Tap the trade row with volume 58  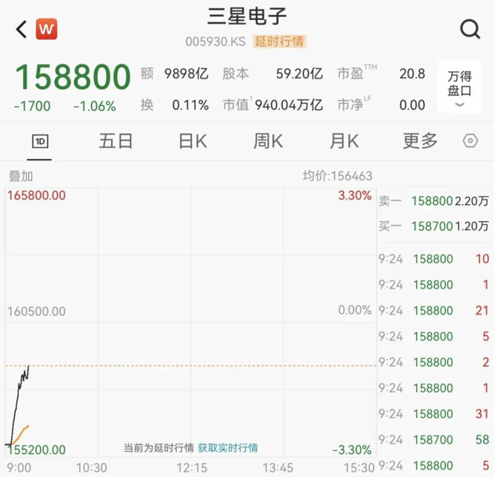click(x=434, y=440)
